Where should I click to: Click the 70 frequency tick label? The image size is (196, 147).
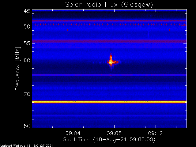click(27, 94)
